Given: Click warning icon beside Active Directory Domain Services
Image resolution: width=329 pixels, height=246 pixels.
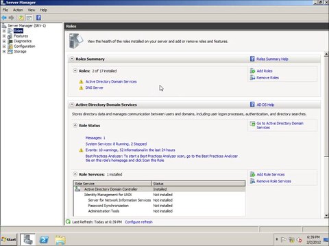Looking at the screenshot, I should point(81,81).
